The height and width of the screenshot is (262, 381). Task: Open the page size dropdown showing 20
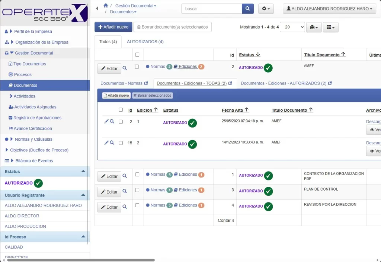[x=292, y=27]
